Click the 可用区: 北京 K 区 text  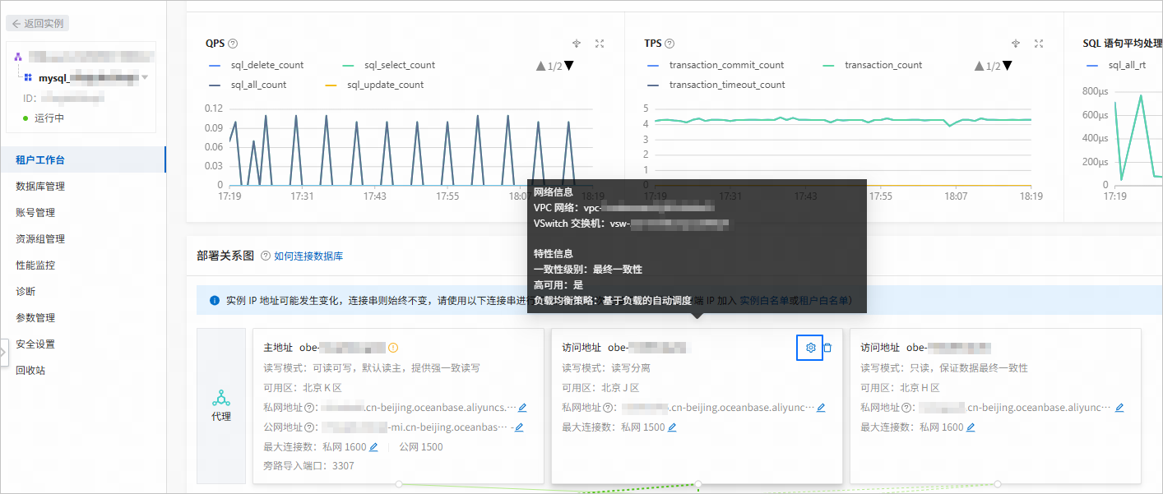pyautogui.click(x=302, y=387)
